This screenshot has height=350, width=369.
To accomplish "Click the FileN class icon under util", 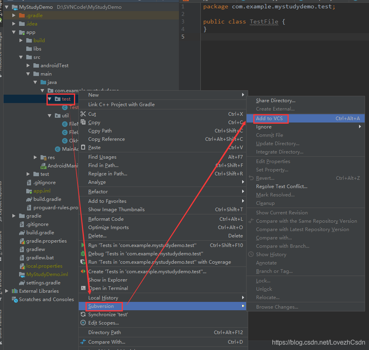I will click(x=65, y=124).
